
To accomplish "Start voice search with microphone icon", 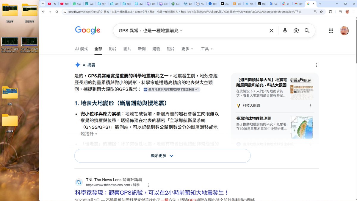I will click(285, 31).
